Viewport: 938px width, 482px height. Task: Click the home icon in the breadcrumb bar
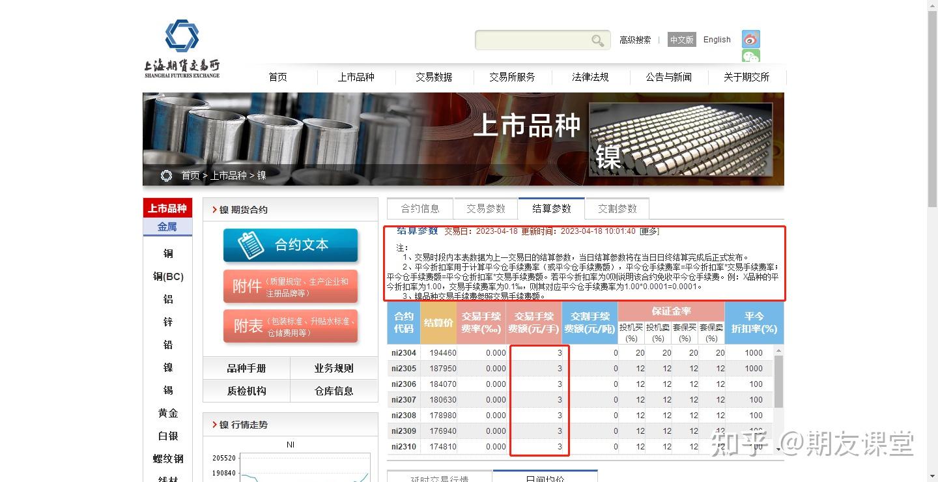tap(166, 175)
